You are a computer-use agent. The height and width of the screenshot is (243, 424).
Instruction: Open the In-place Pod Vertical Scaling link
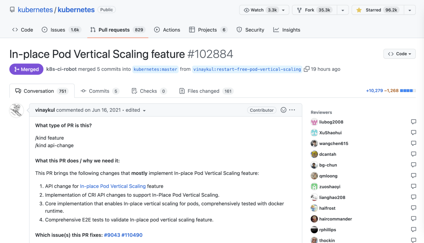[x=113, y=186]
